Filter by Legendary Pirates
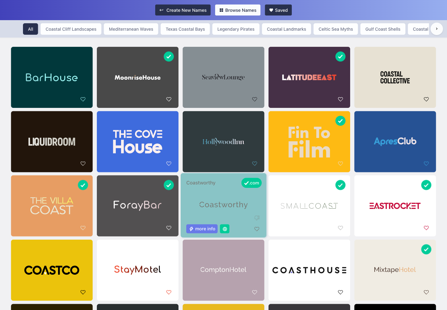The image size is (447, 310). [x=236, y=29]
